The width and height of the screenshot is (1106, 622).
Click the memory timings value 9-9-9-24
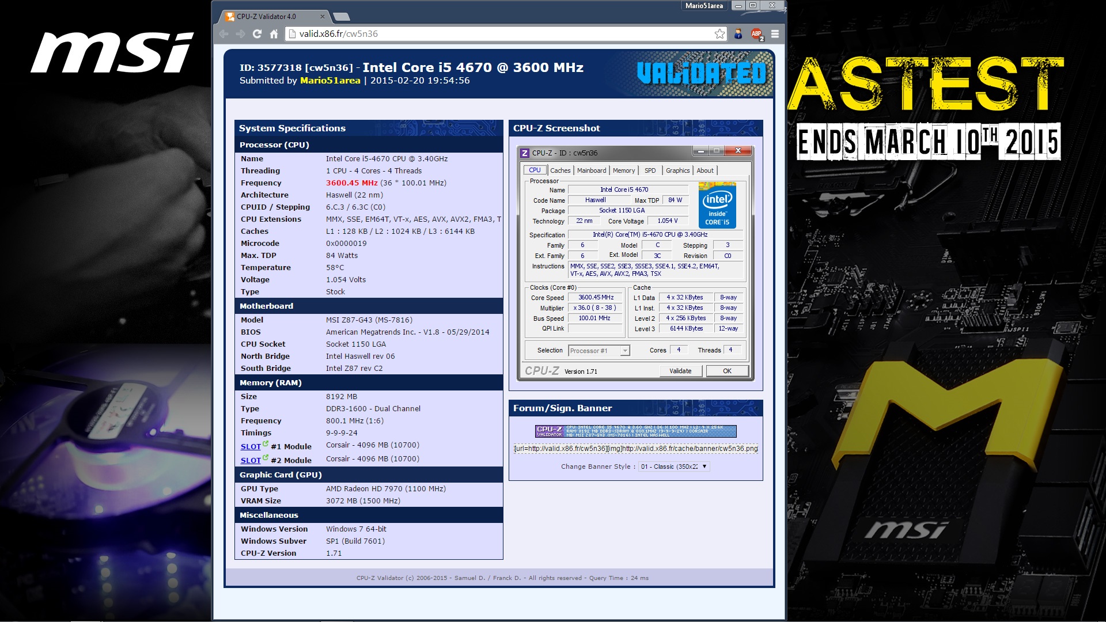tap(342, 433)
